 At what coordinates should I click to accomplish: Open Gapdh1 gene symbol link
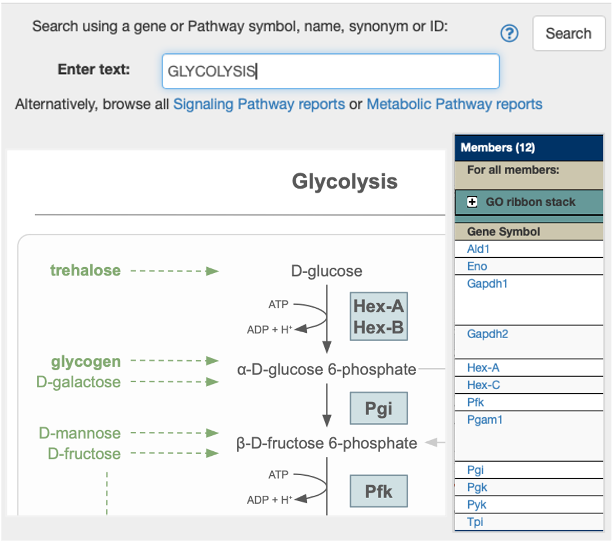tap(487, 284)
